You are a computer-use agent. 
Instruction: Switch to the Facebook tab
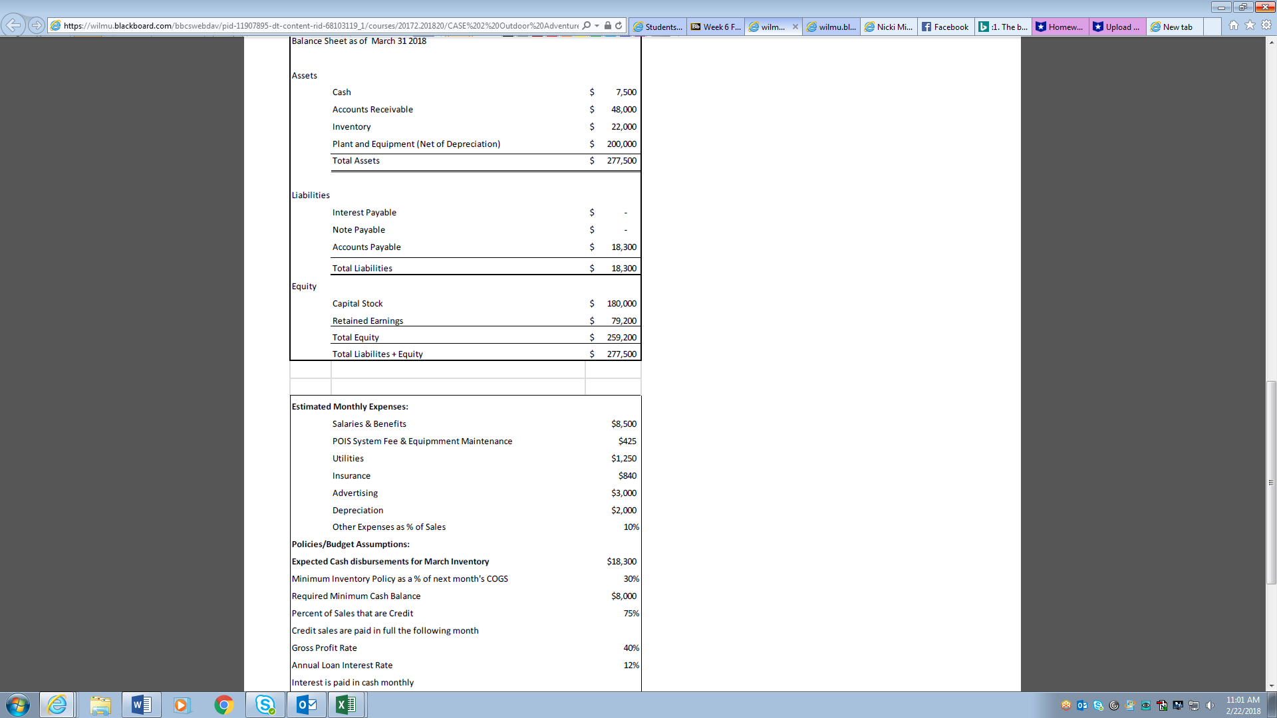click(x=945, y=27)
